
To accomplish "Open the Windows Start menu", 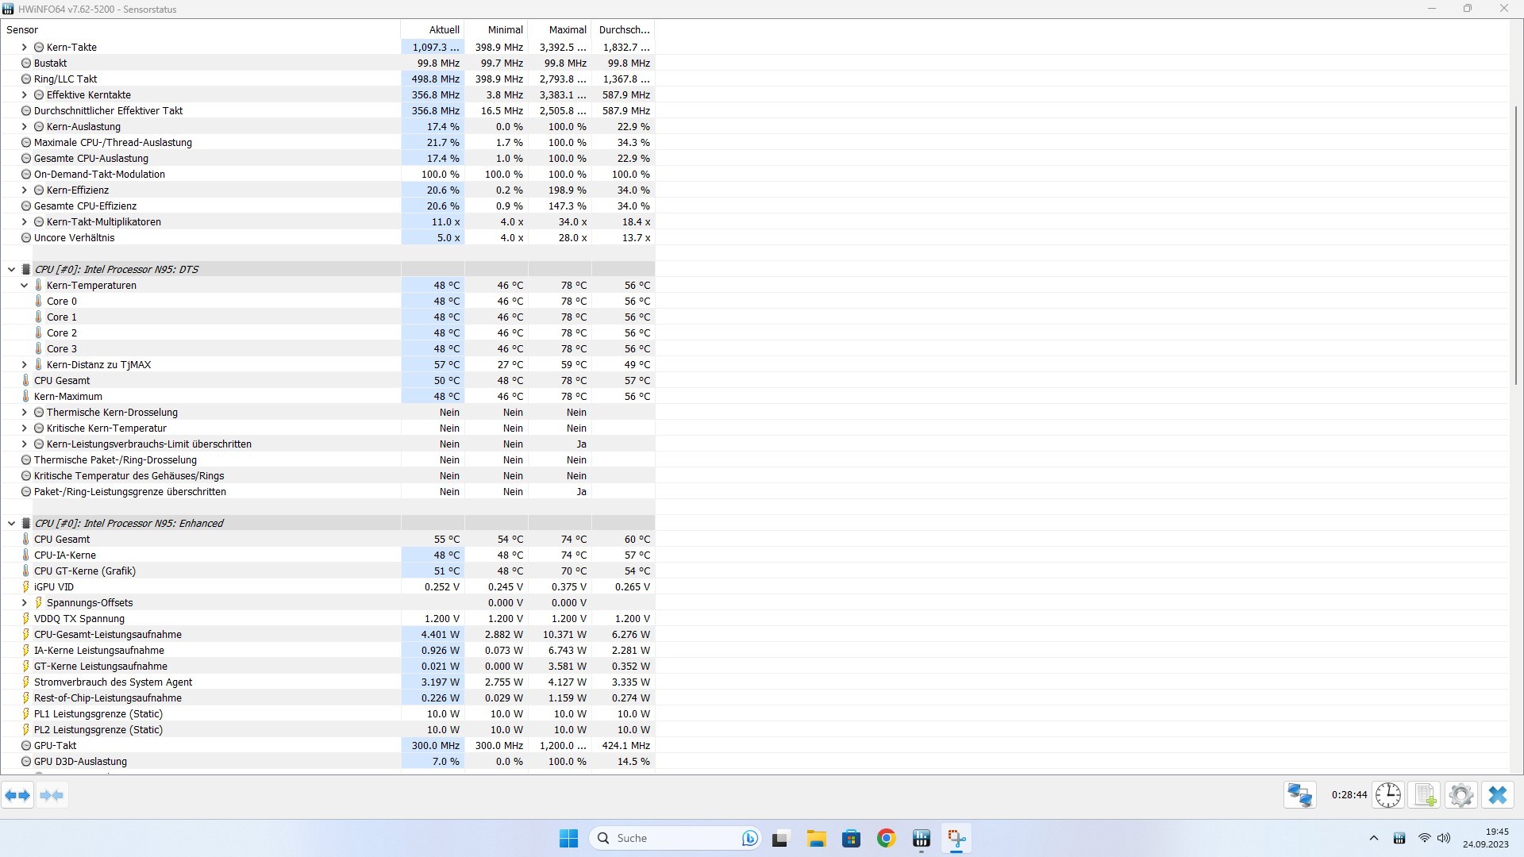I will pyautogui.click(x=568, y=838).
